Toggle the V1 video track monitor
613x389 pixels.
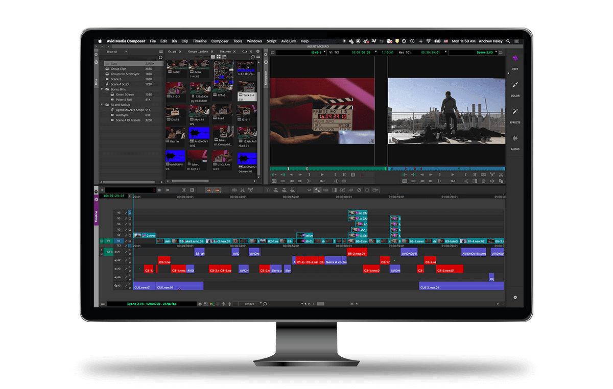(x=130, y=241)
